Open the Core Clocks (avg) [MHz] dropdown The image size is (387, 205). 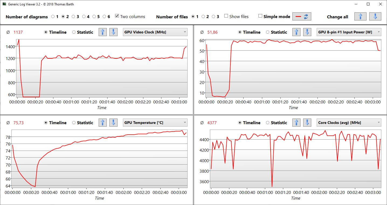(x=349, y=123)
